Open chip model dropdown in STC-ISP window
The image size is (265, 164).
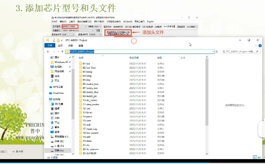[86, 26]
